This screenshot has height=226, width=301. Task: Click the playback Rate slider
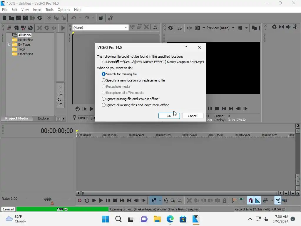coord(48,199)
